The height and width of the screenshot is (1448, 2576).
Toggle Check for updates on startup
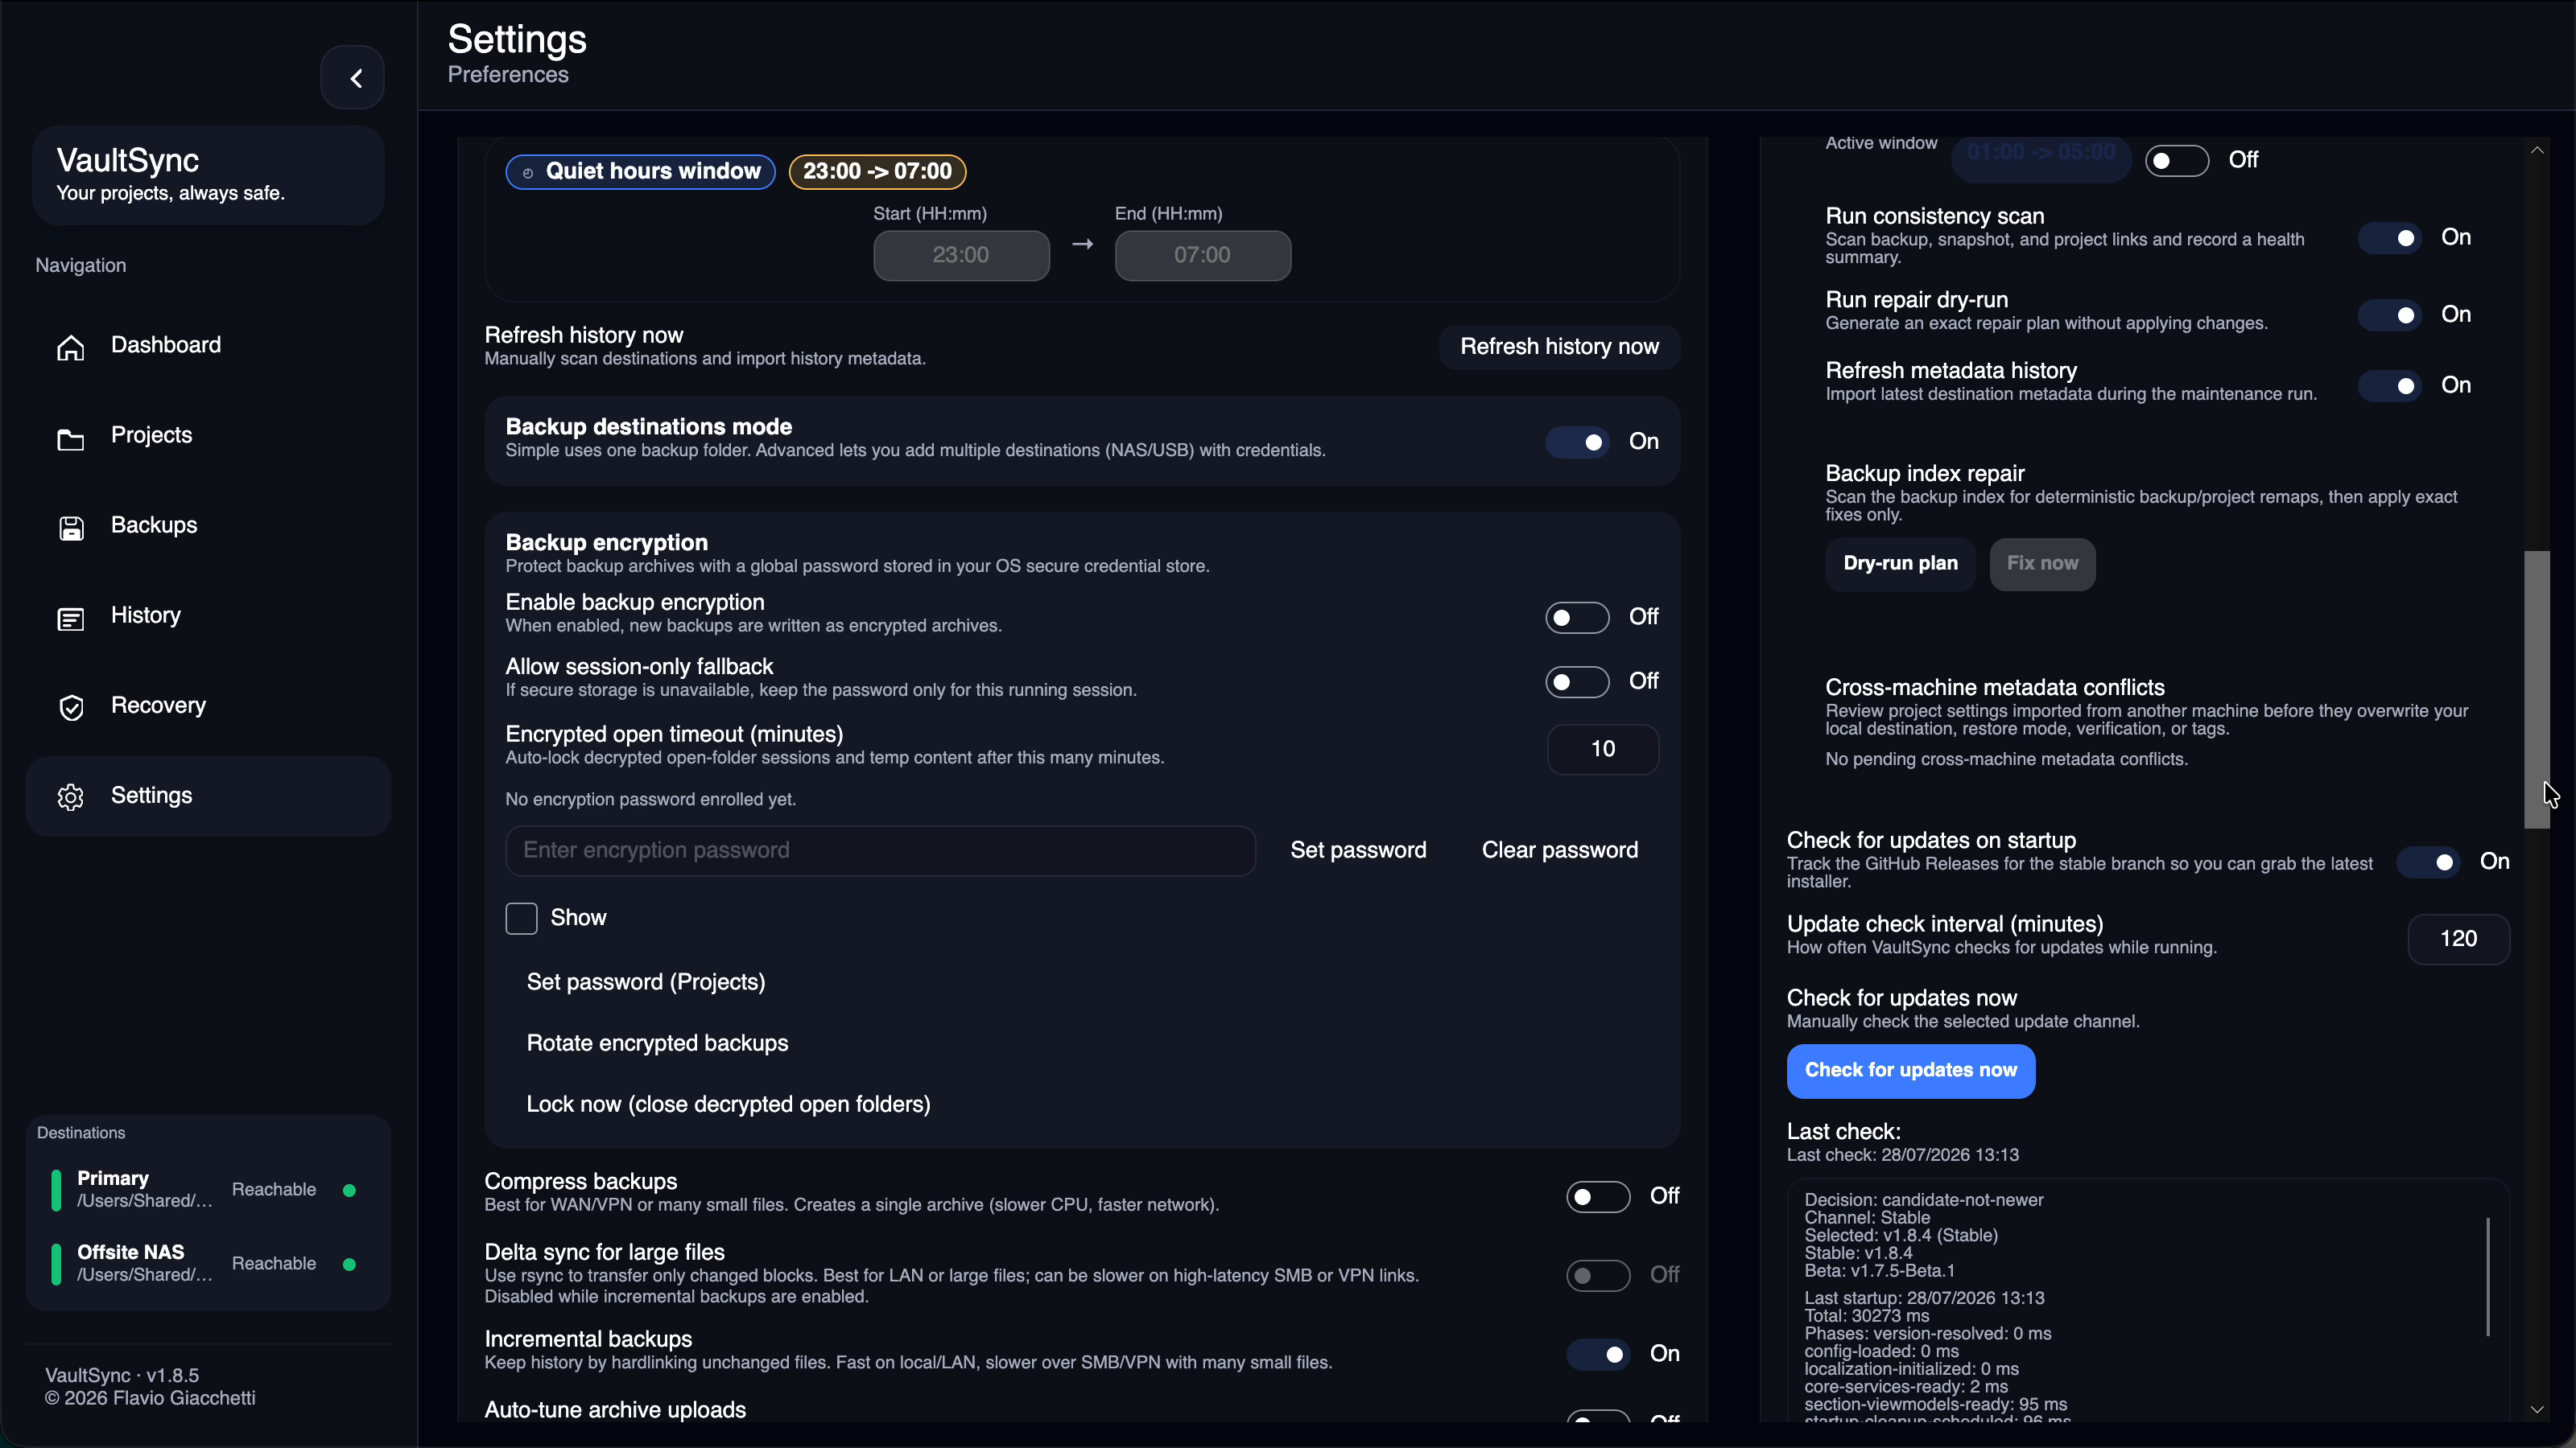(2428, 862)
